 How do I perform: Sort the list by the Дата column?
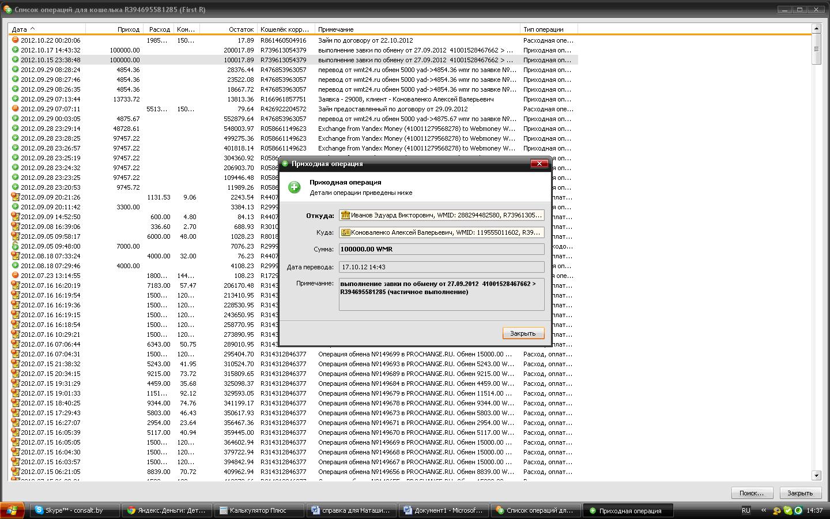click(46, 29)
